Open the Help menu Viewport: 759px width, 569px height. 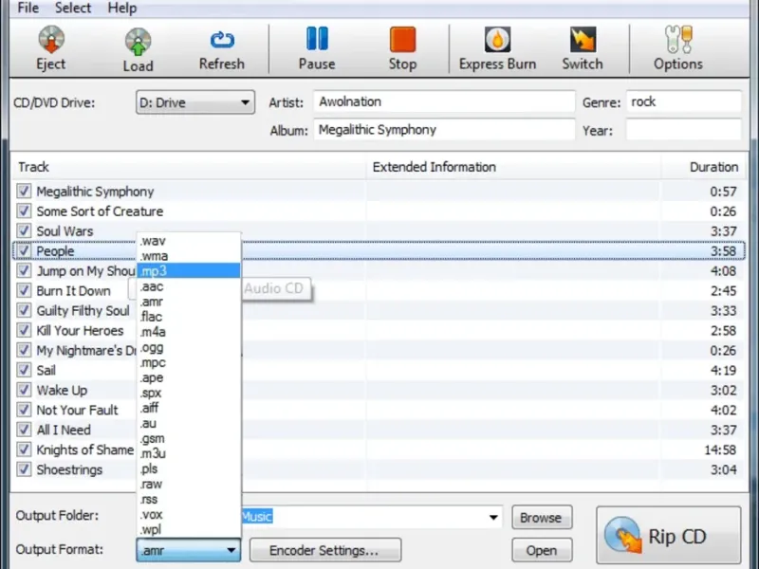122,8
